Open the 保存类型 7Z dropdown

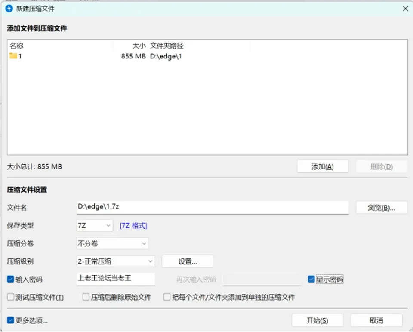(x=95, y=226)
